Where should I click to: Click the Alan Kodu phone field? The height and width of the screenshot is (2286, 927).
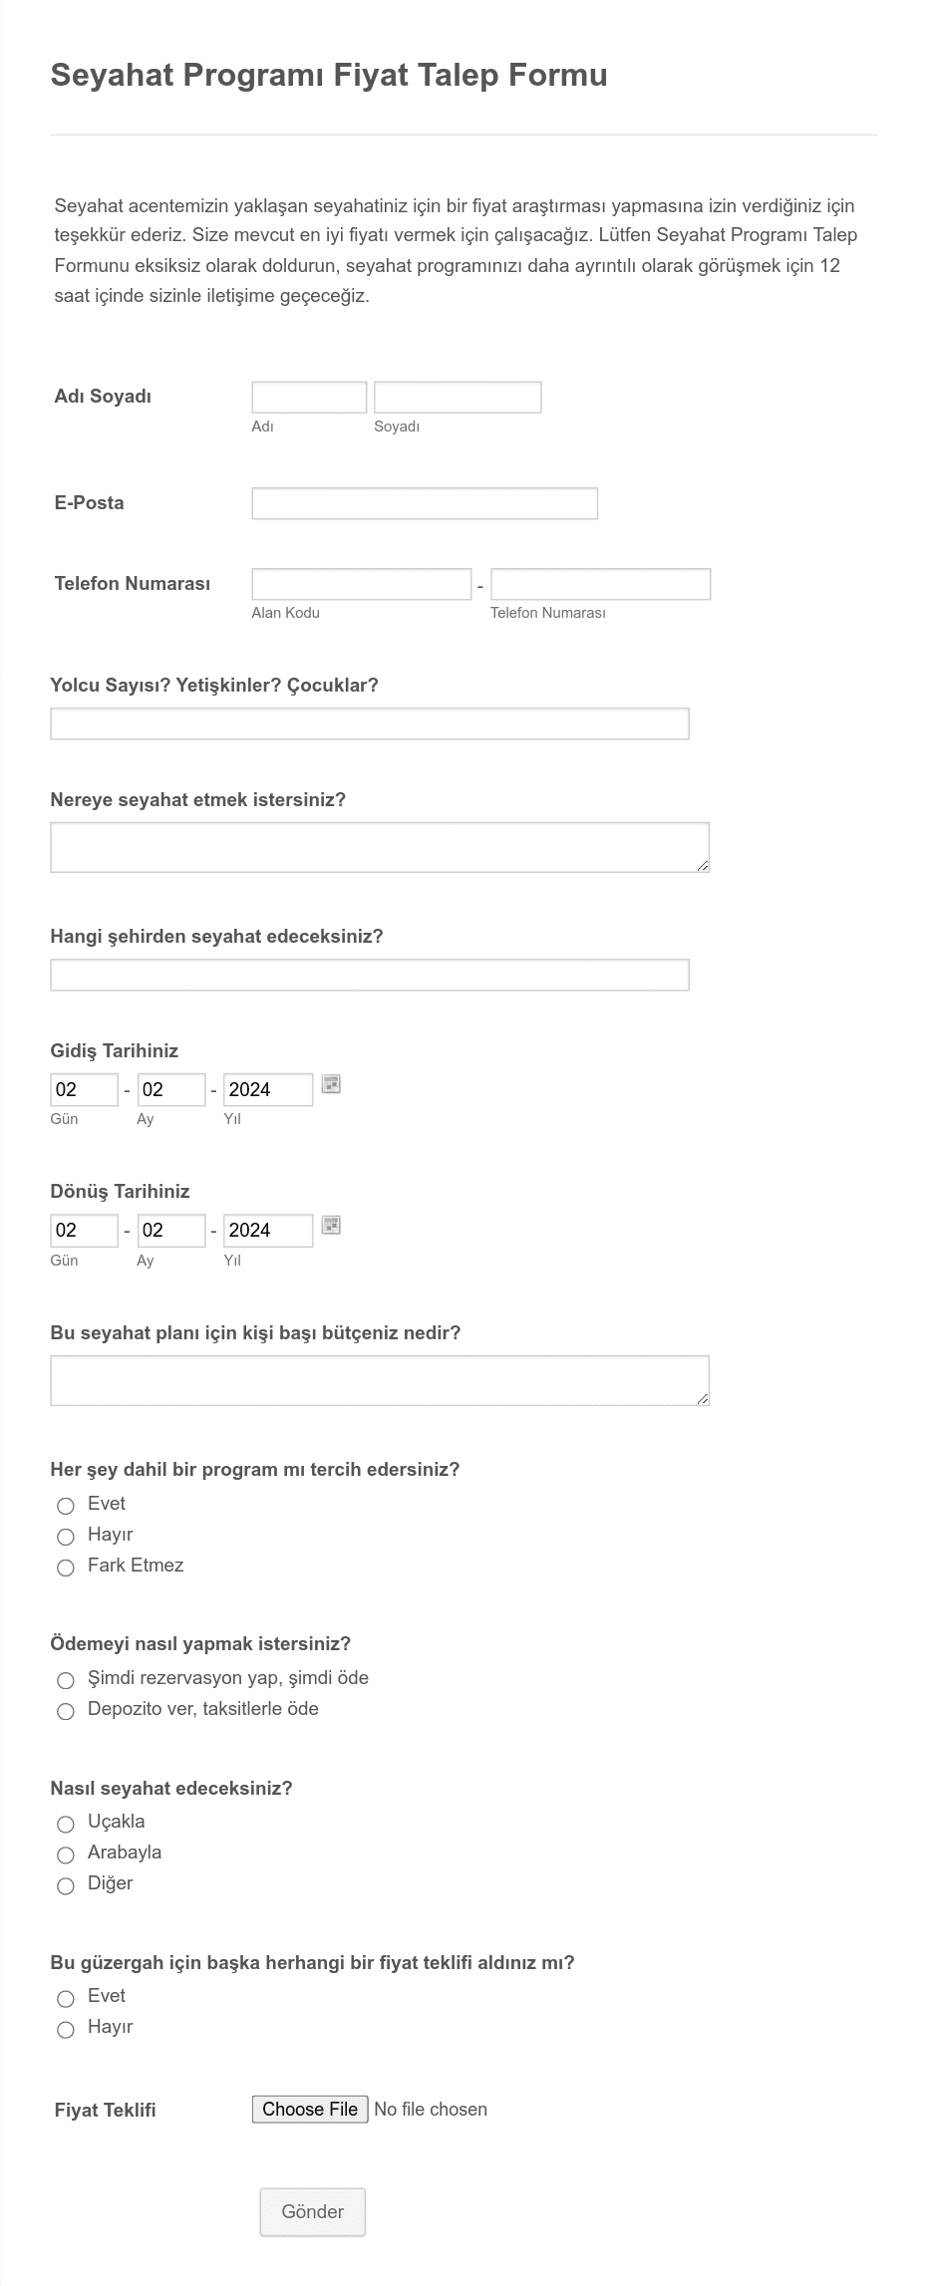[361, 584]
